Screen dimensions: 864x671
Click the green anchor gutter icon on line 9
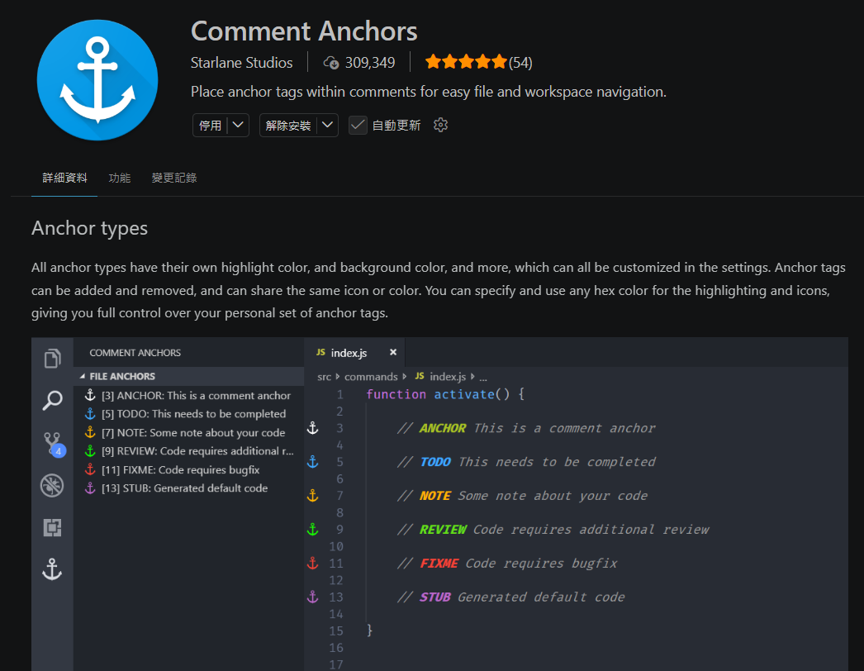pos(312,530)
